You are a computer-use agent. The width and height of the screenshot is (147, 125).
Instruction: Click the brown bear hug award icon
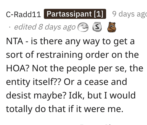[x=112, y=27]
